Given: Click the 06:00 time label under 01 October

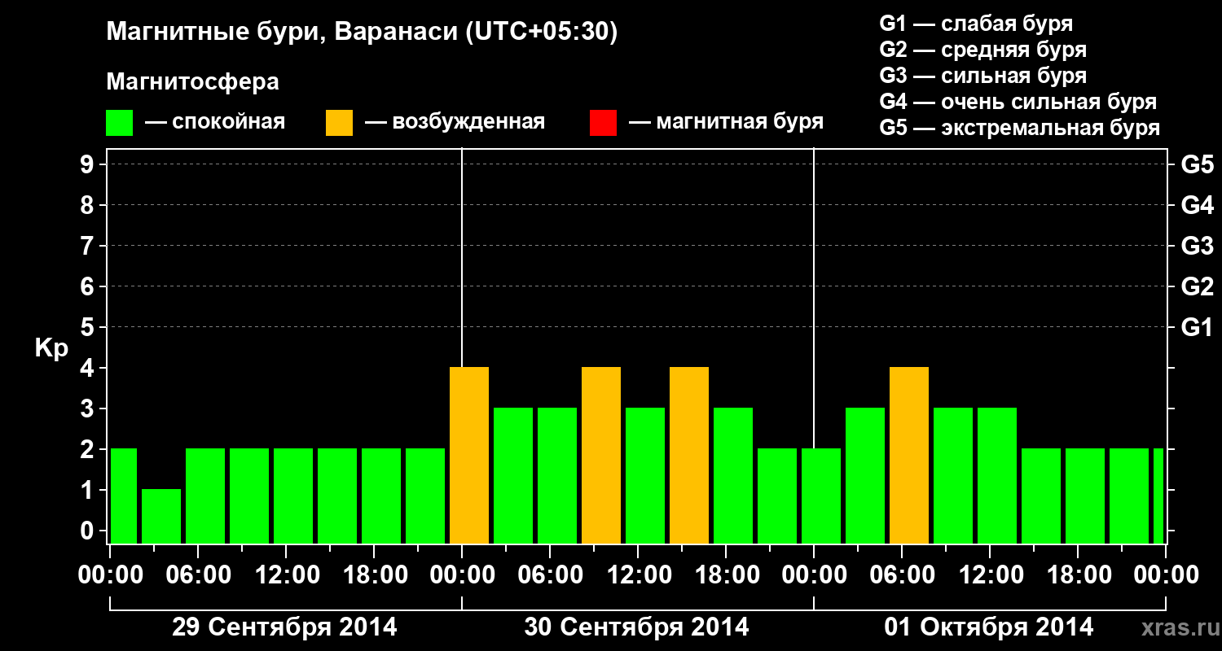Looking at the screenshot, I should [x=902, y=575].
